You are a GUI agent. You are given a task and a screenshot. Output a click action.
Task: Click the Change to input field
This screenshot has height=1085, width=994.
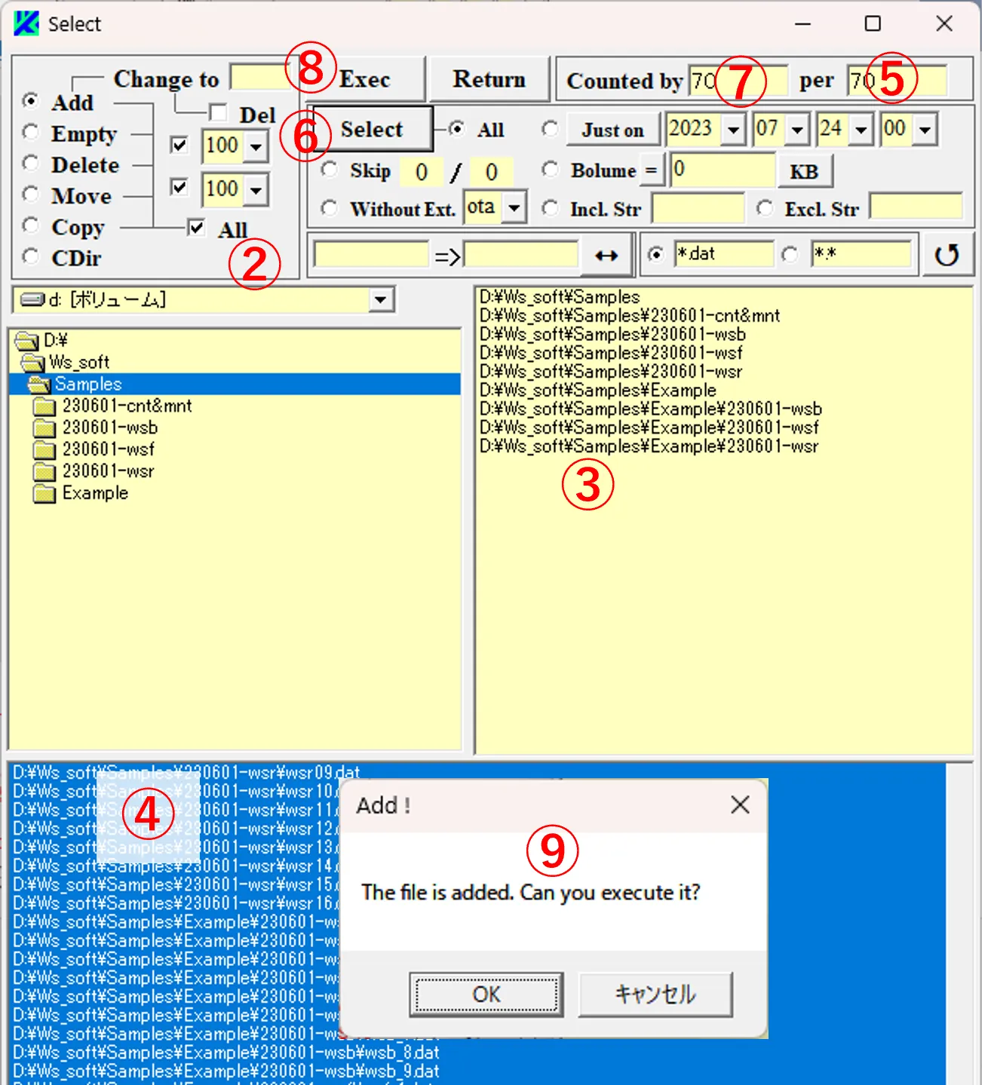(x=260, y=78)
